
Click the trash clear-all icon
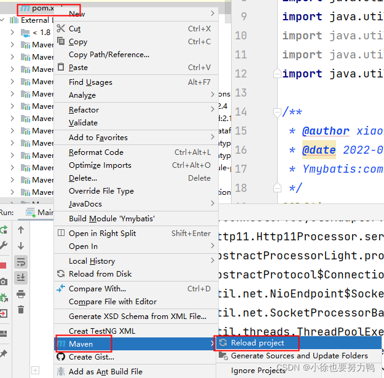click(x=21, y=309)
